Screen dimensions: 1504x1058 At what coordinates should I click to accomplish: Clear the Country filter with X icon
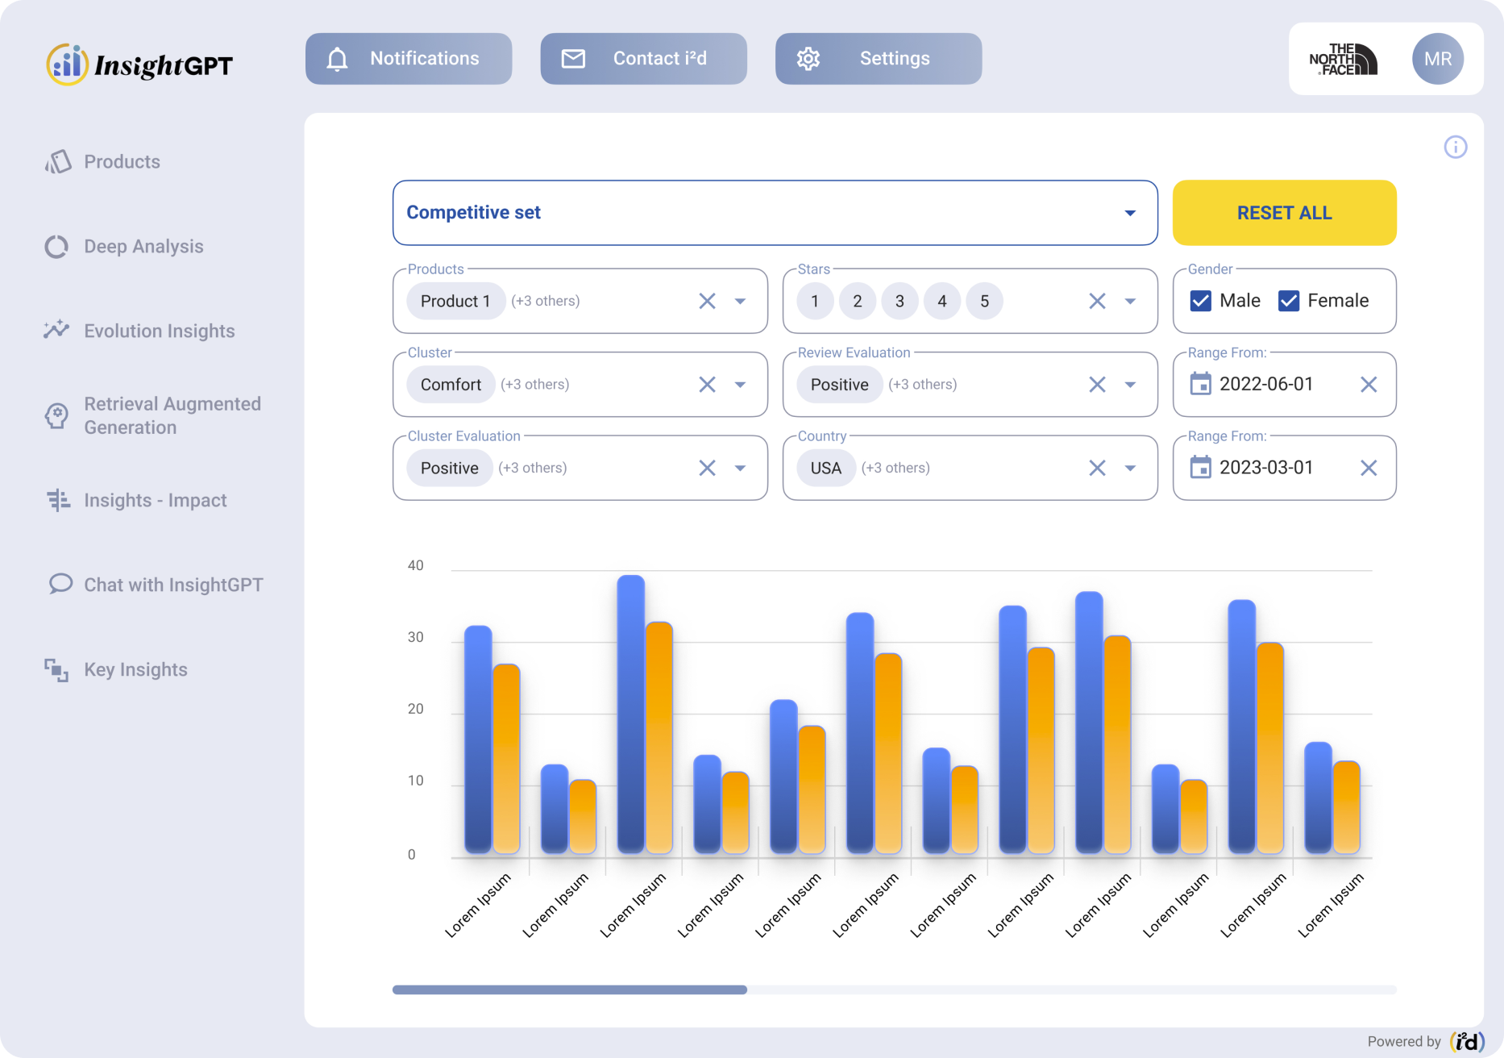(1096, 468)
